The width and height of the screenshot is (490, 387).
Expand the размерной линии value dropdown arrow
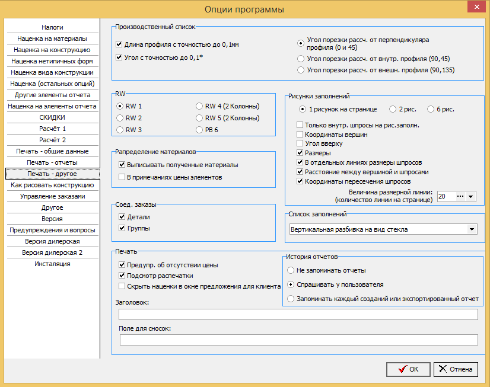coord(470,196)
